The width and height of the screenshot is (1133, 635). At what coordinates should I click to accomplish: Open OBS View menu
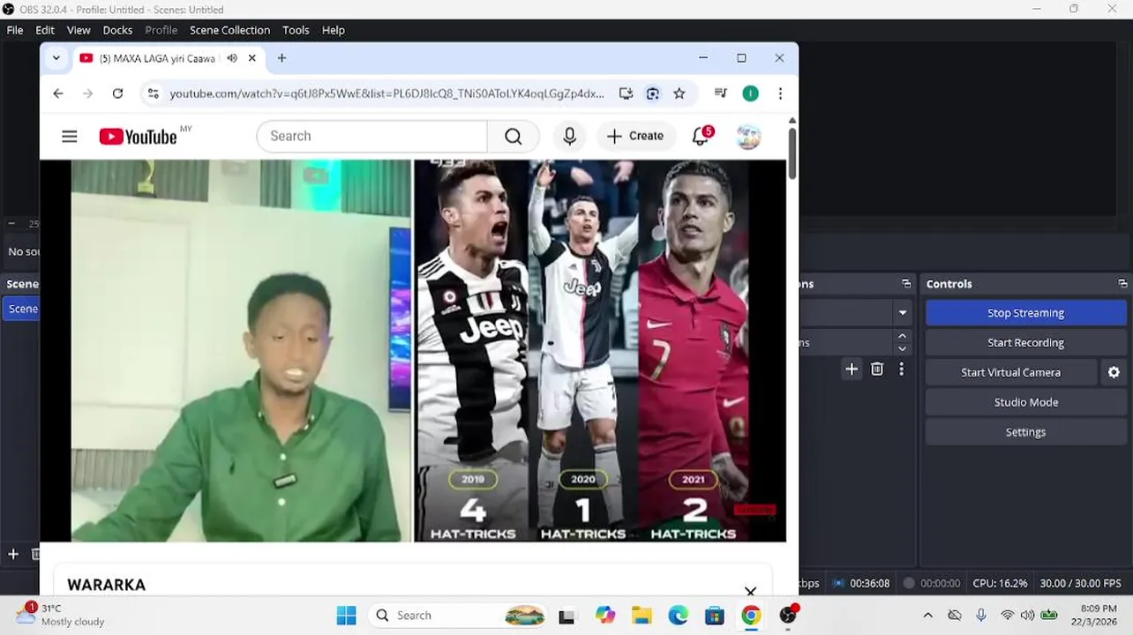pos(79,30)
